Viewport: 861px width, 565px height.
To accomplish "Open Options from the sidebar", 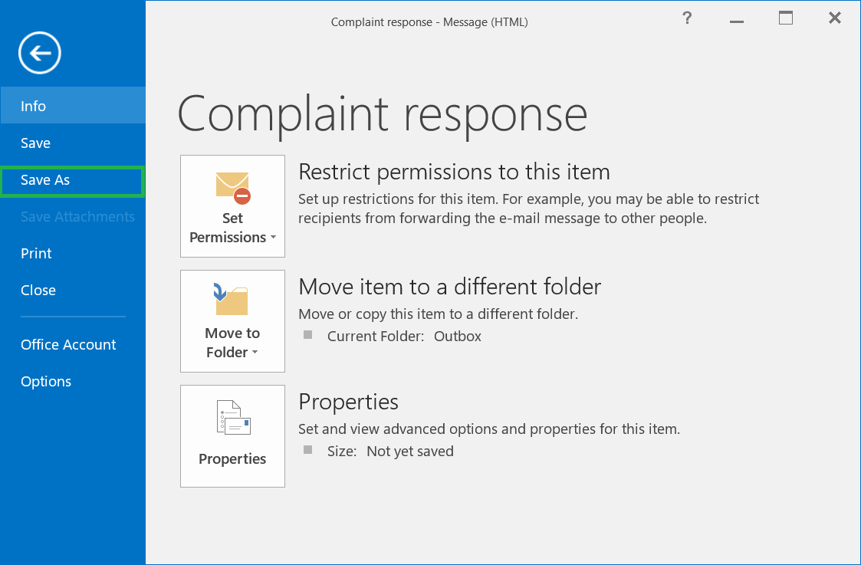I will 46,382.
